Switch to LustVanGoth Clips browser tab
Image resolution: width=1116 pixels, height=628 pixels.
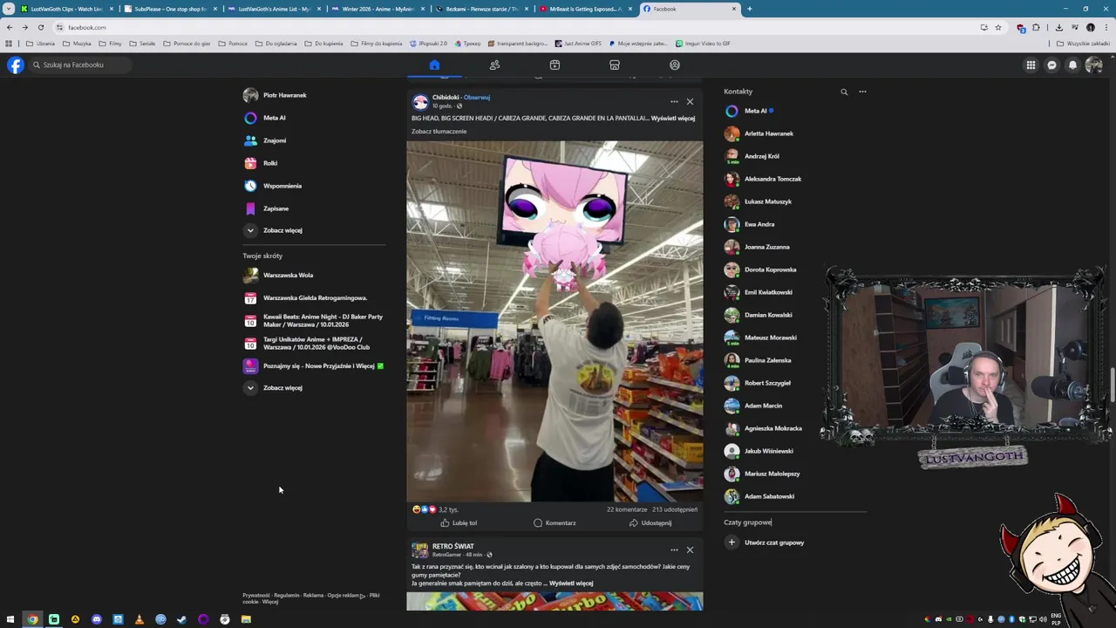[x=66, y=9]
